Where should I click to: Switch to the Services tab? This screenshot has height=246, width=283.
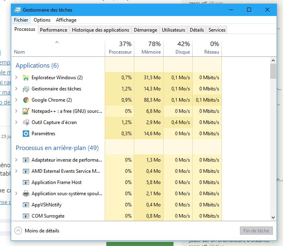(x=217, y=30)
